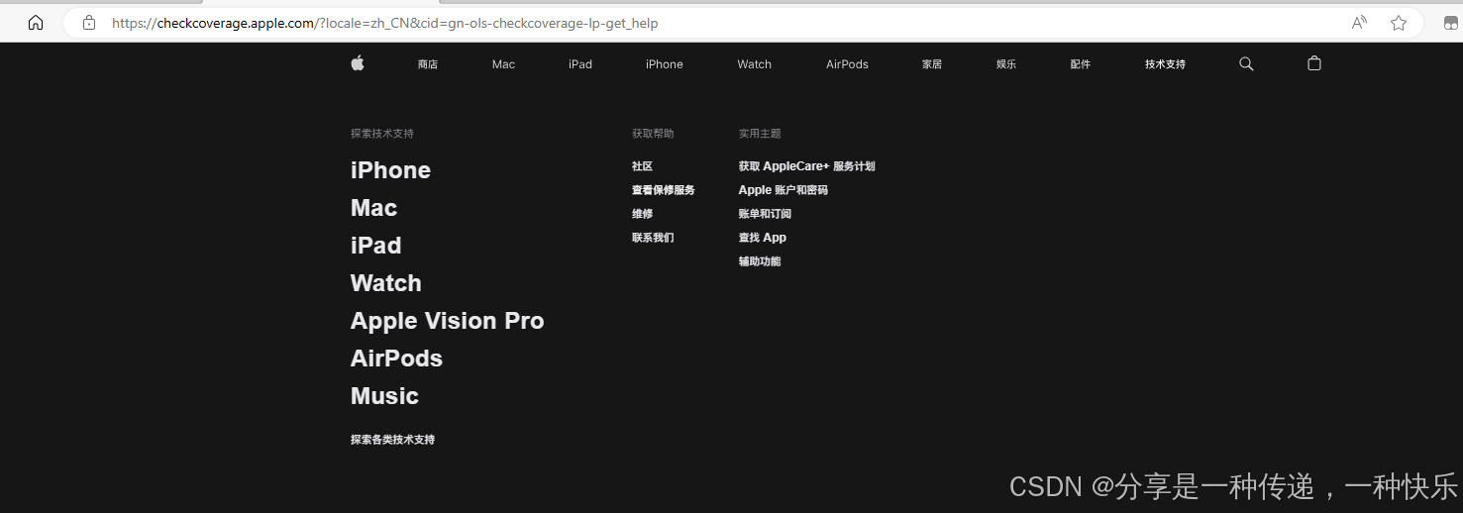Add page to favorites with star icon
1463x513 pixels.
point(1399,23)
